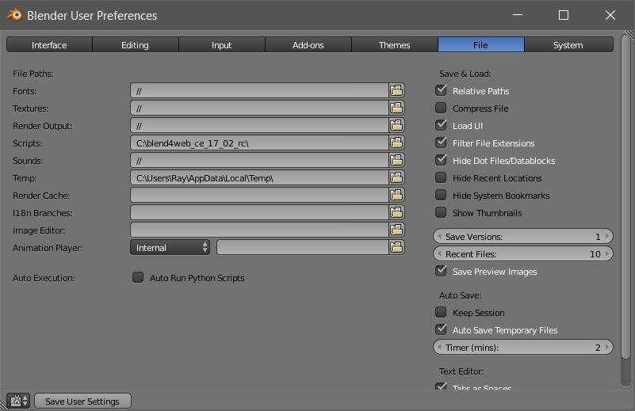The width and height of the screenshot is (635, 411).
Task: Maximize the Blender User Preferences window
Action: [564, 15]
